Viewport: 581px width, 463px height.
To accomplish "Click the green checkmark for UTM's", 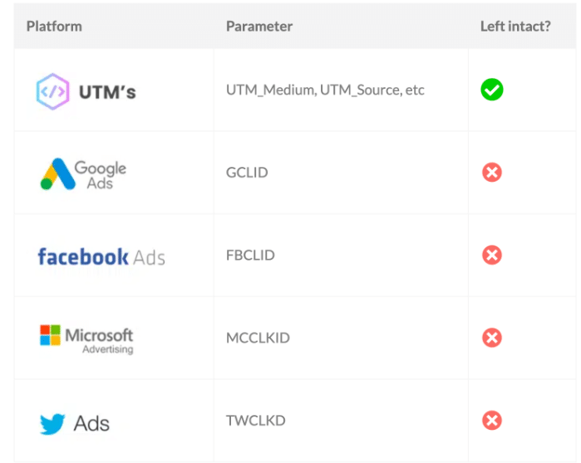I will [492, 90].
